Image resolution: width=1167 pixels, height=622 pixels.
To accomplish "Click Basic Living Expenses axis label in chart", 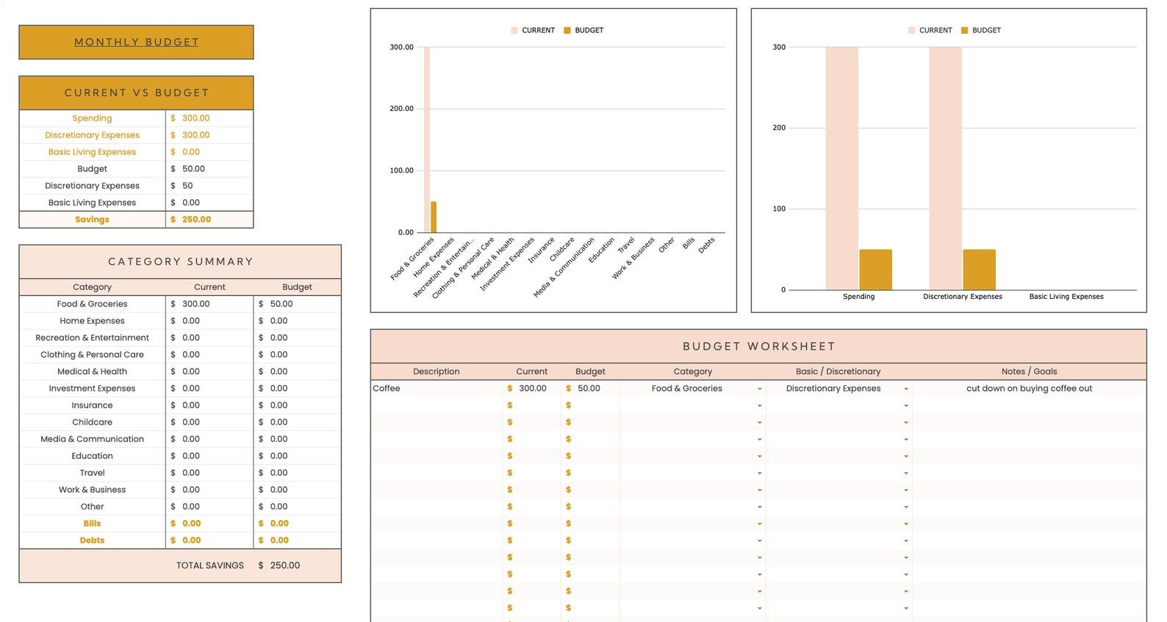I will click(1066, 297).
